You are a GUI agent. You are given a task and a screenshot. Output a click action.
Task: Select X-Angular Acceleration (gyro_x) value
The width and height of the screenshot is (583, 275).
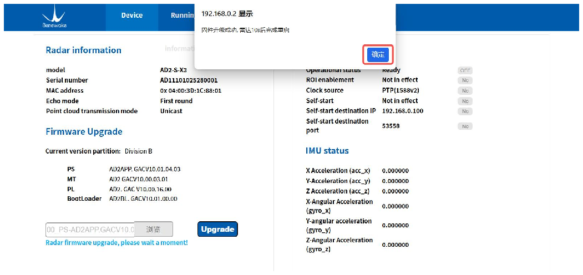pyautogui.click(x=396, y=206)
